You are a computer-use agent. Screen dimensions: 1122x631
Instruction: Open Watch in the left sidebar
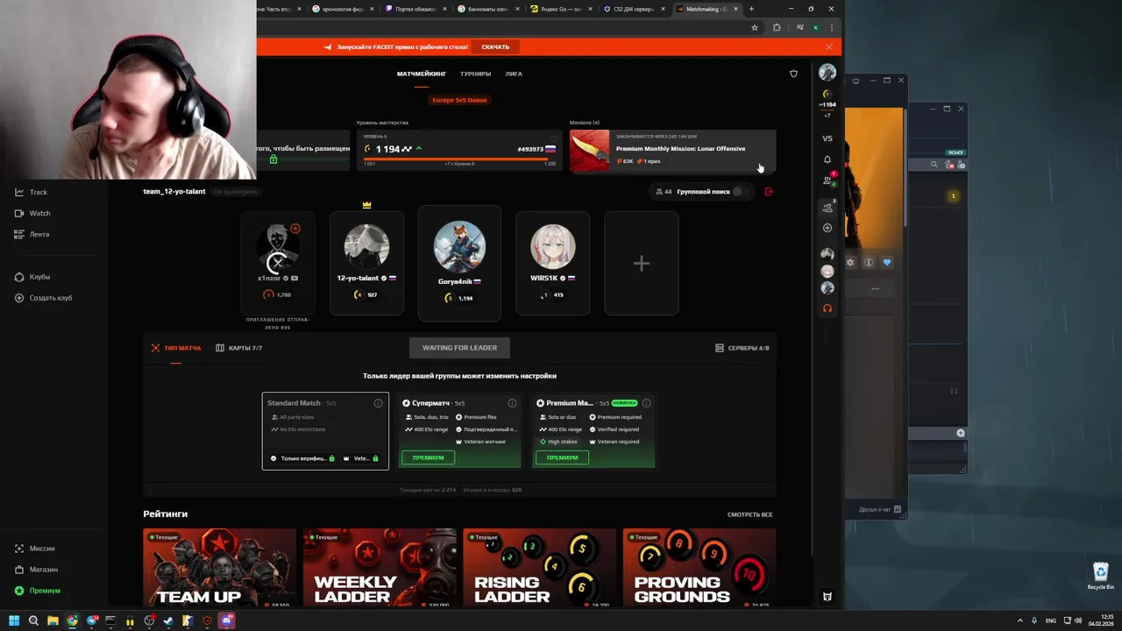click(x=32, y=213)
